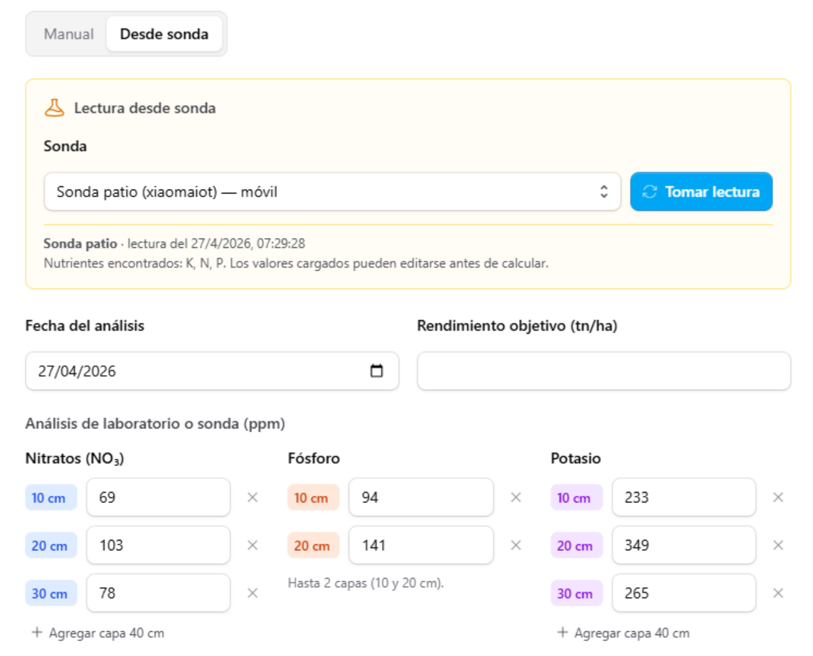The image size is (813, 656).
Task: Click the Sonda patio reading timestamp text
Action: point(174,243)
